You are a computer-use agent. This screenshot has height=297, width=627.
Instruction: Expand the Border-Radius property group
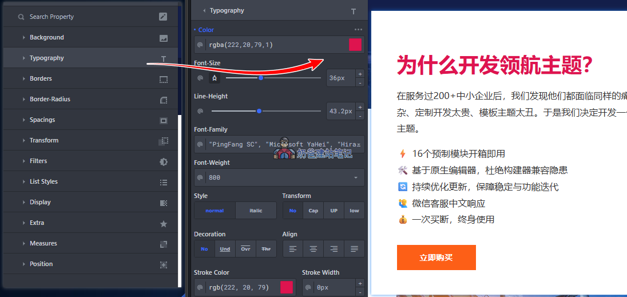tap(90, 99)
